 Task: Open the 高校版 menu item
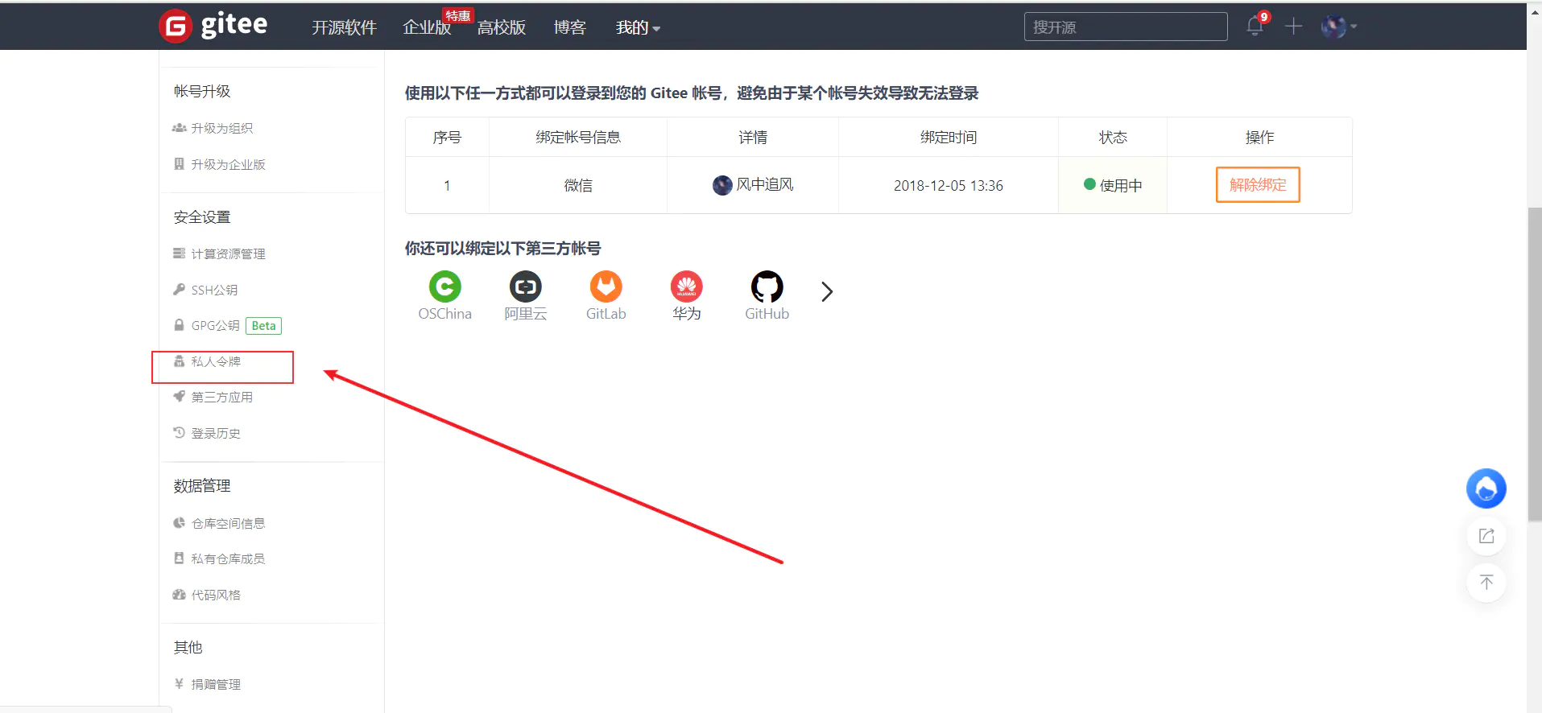click(501, 27)
